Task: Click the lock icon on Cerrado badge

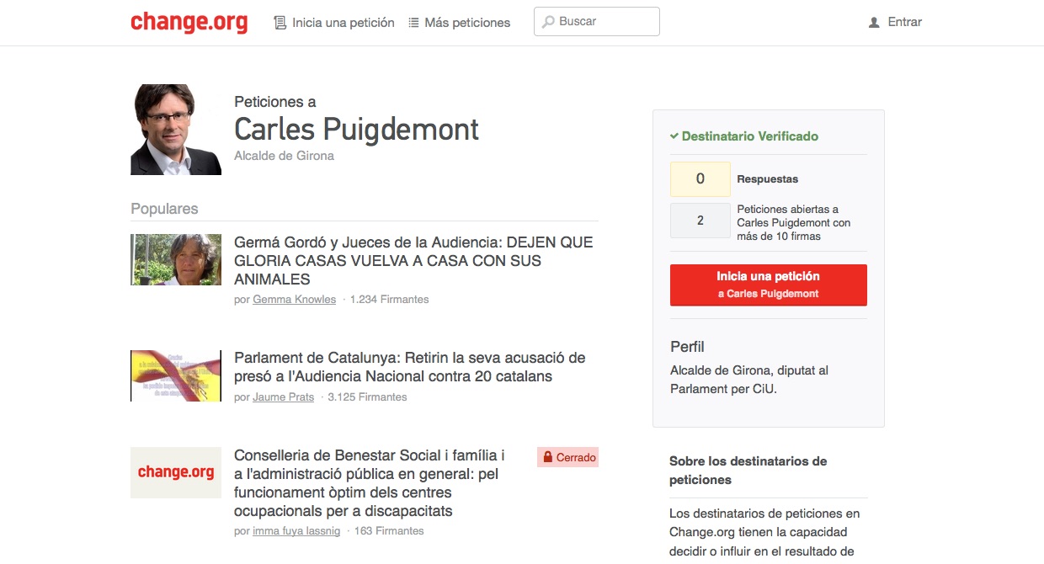Action: [547, 458]
